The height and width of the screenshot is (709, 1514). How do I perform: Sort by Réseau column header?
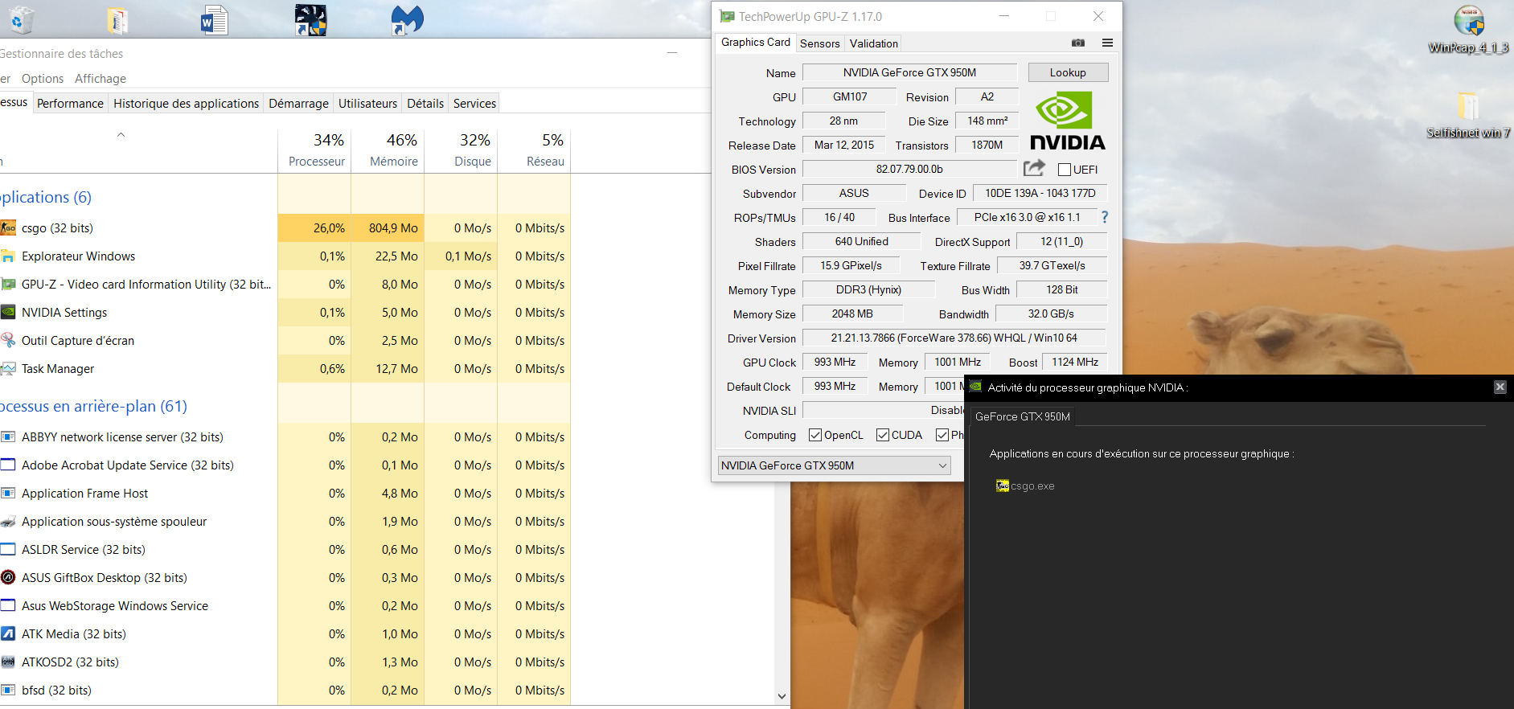534,150
